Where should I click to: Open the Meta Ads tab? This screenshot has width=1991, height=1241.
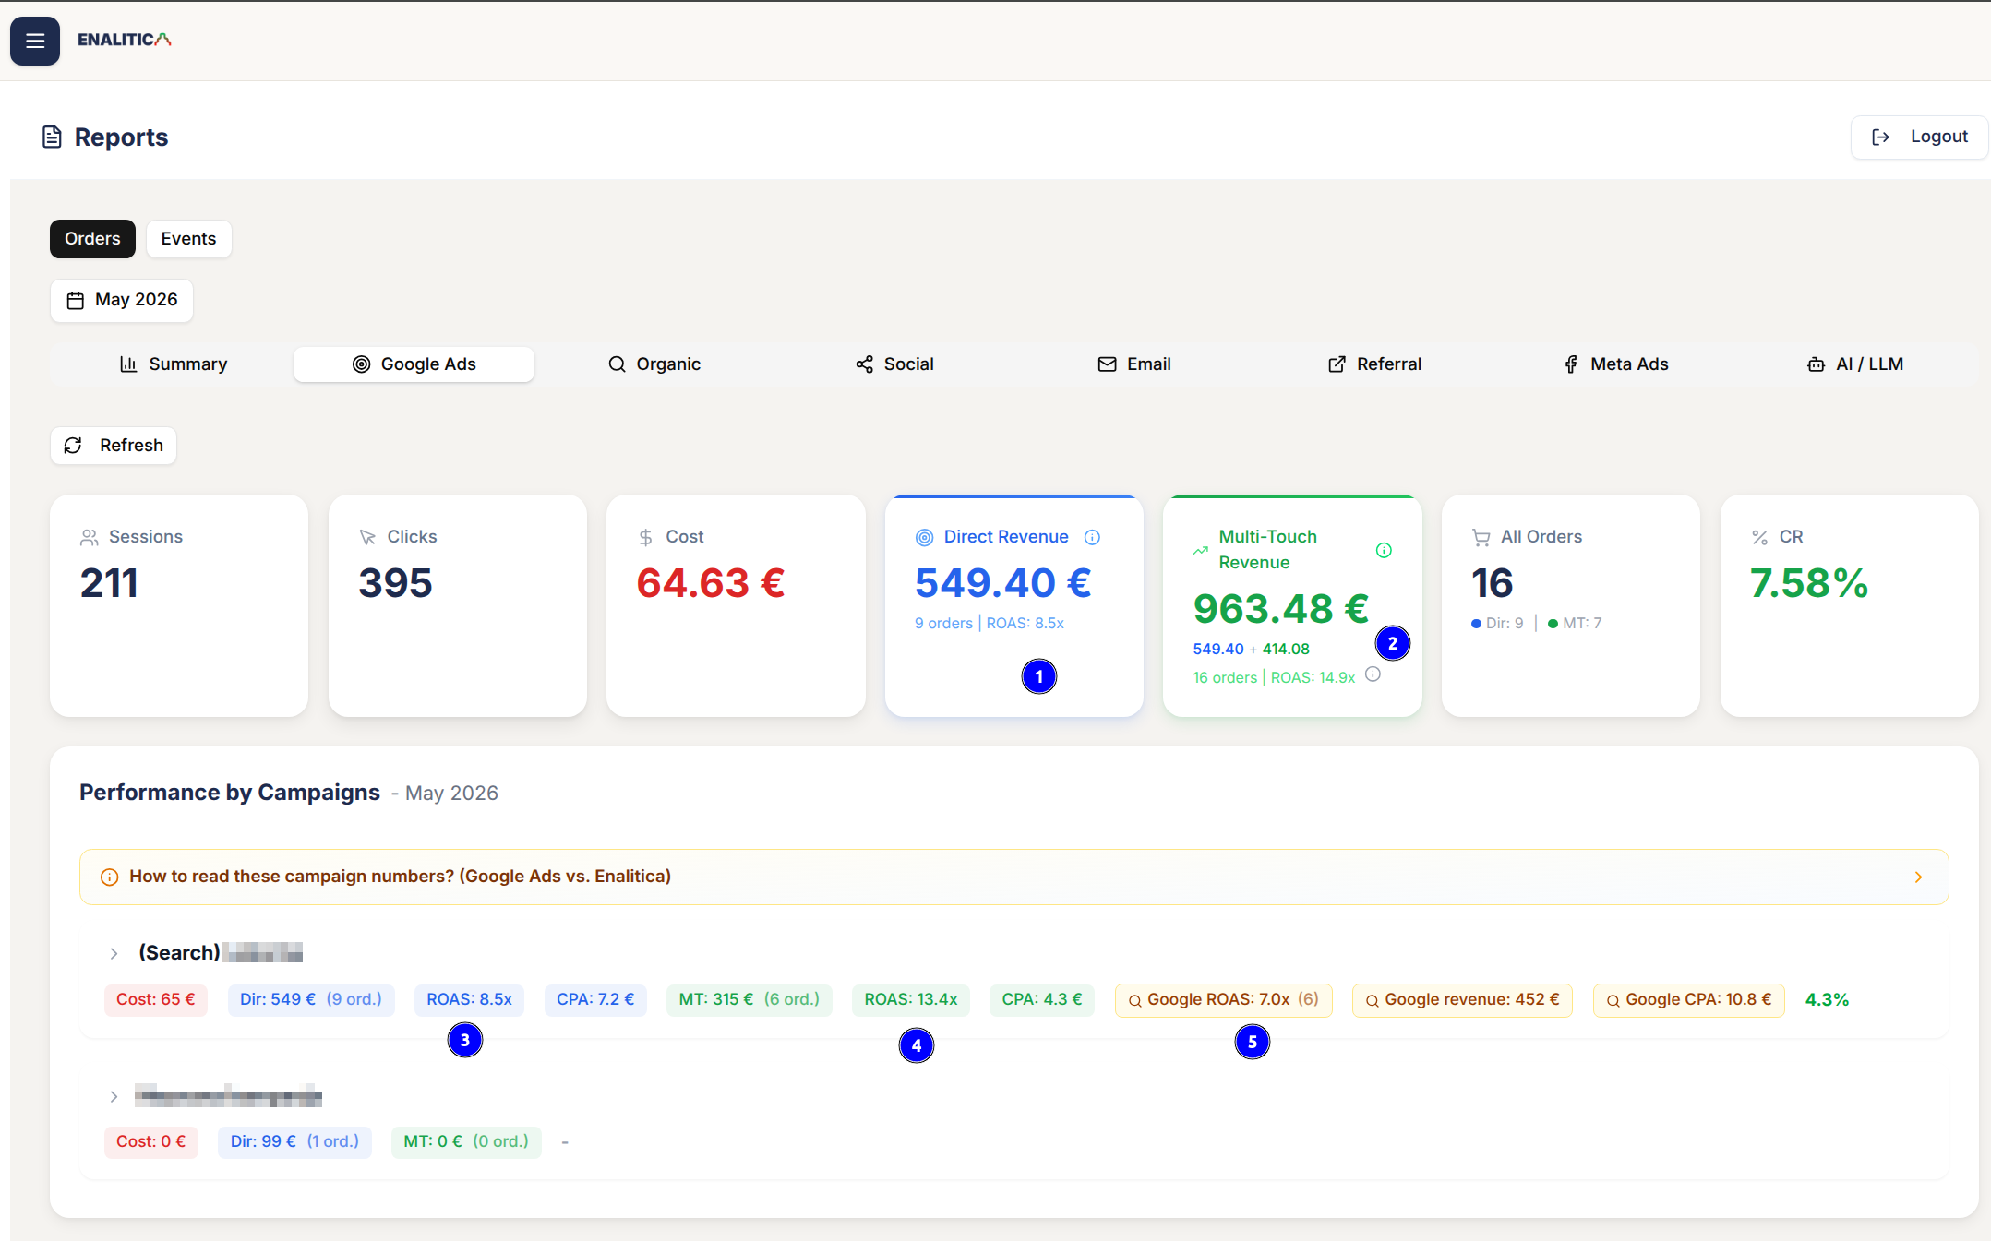coord(1615,364)
